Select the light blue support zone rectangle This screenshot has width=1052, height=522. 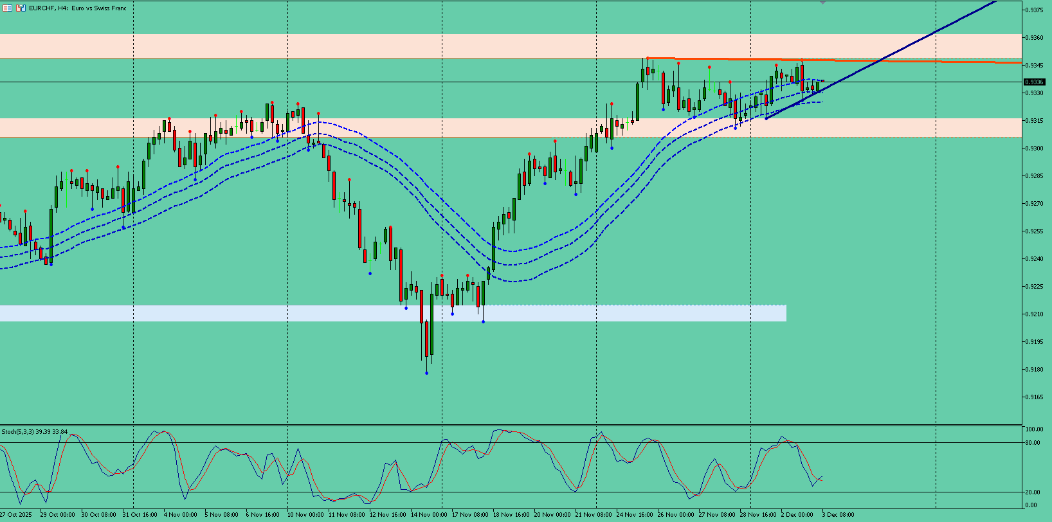tap(393, 313)
